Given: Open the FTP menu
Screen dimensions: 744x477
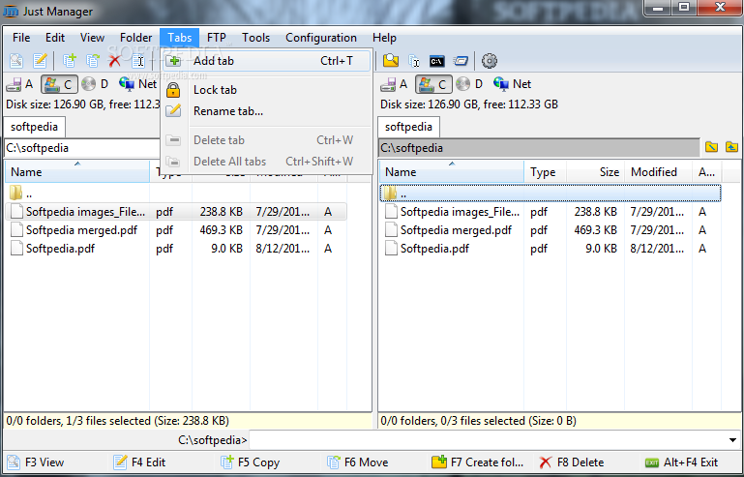Looking at the screenshot, I should pos(217,38).
